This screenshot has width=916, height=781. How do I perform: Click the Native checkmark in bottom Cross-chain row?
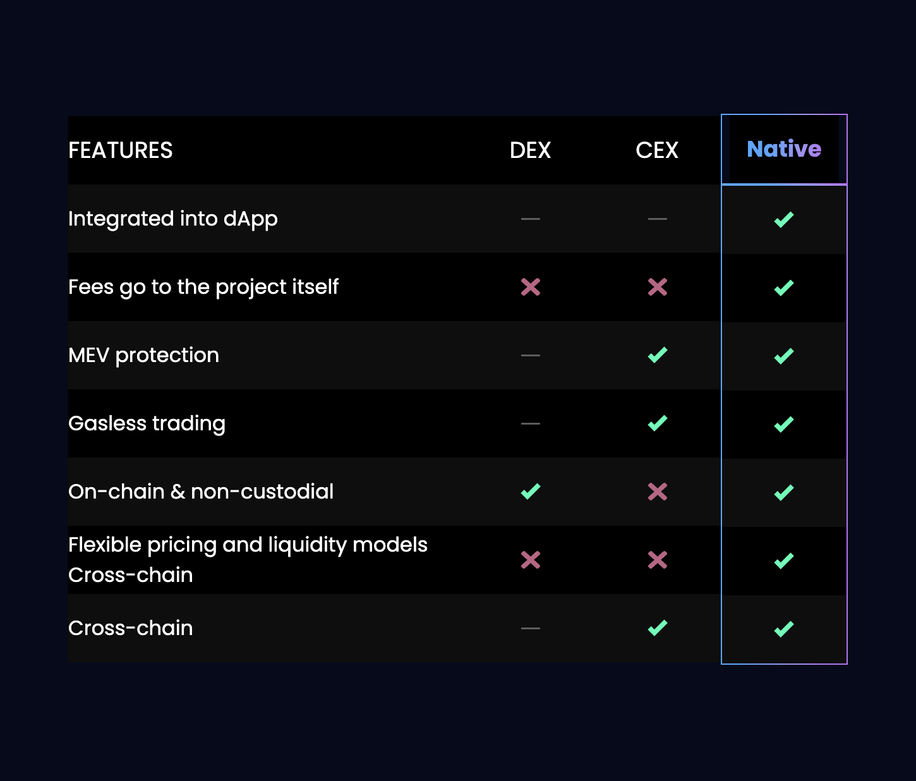[784, 629]
